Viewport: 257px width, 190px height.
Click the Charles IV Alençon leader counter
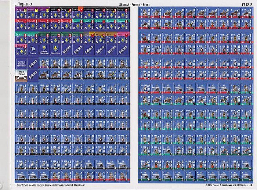(x=33, y=24)
